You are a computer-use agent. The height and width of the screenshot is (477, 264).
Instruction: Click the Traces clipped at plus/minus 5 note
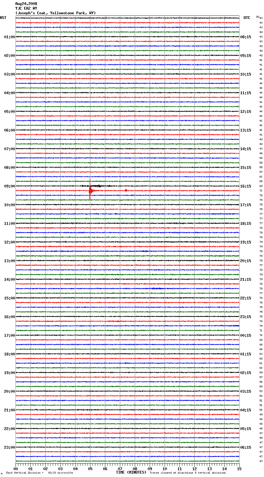point(188,473)
